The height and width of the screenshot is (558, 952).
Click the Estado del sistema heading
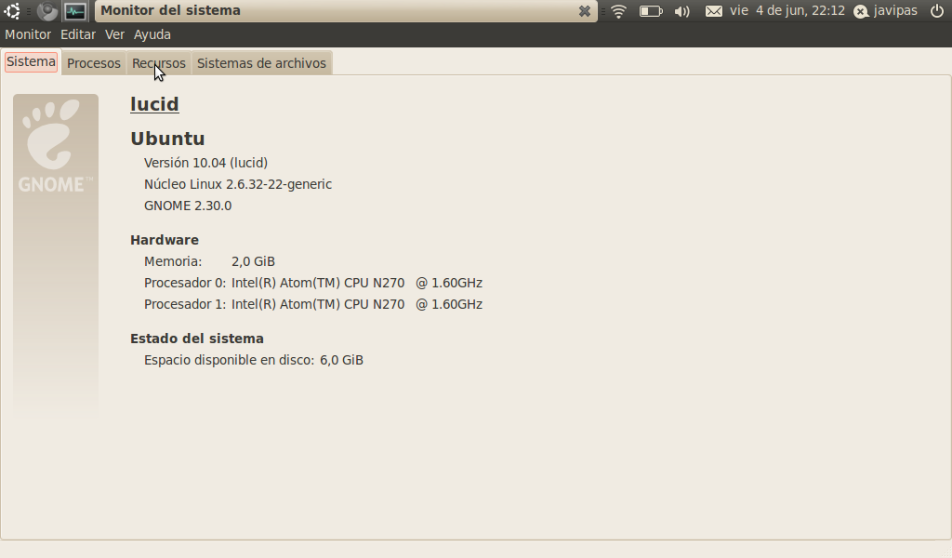tap(197, 339)
